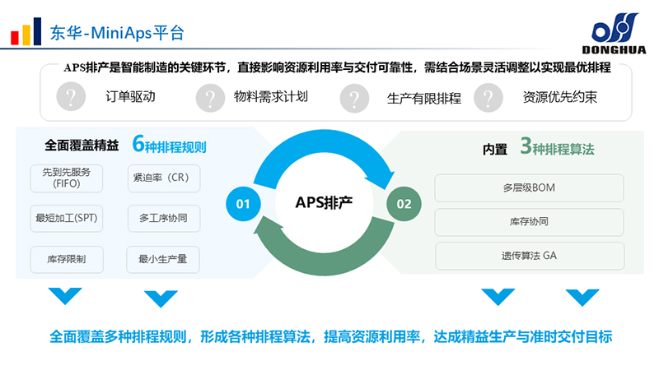Expand the rightmost blue down chevron
Image resolution: width=659 pixels, height=370 pixels.
(582, 297)
